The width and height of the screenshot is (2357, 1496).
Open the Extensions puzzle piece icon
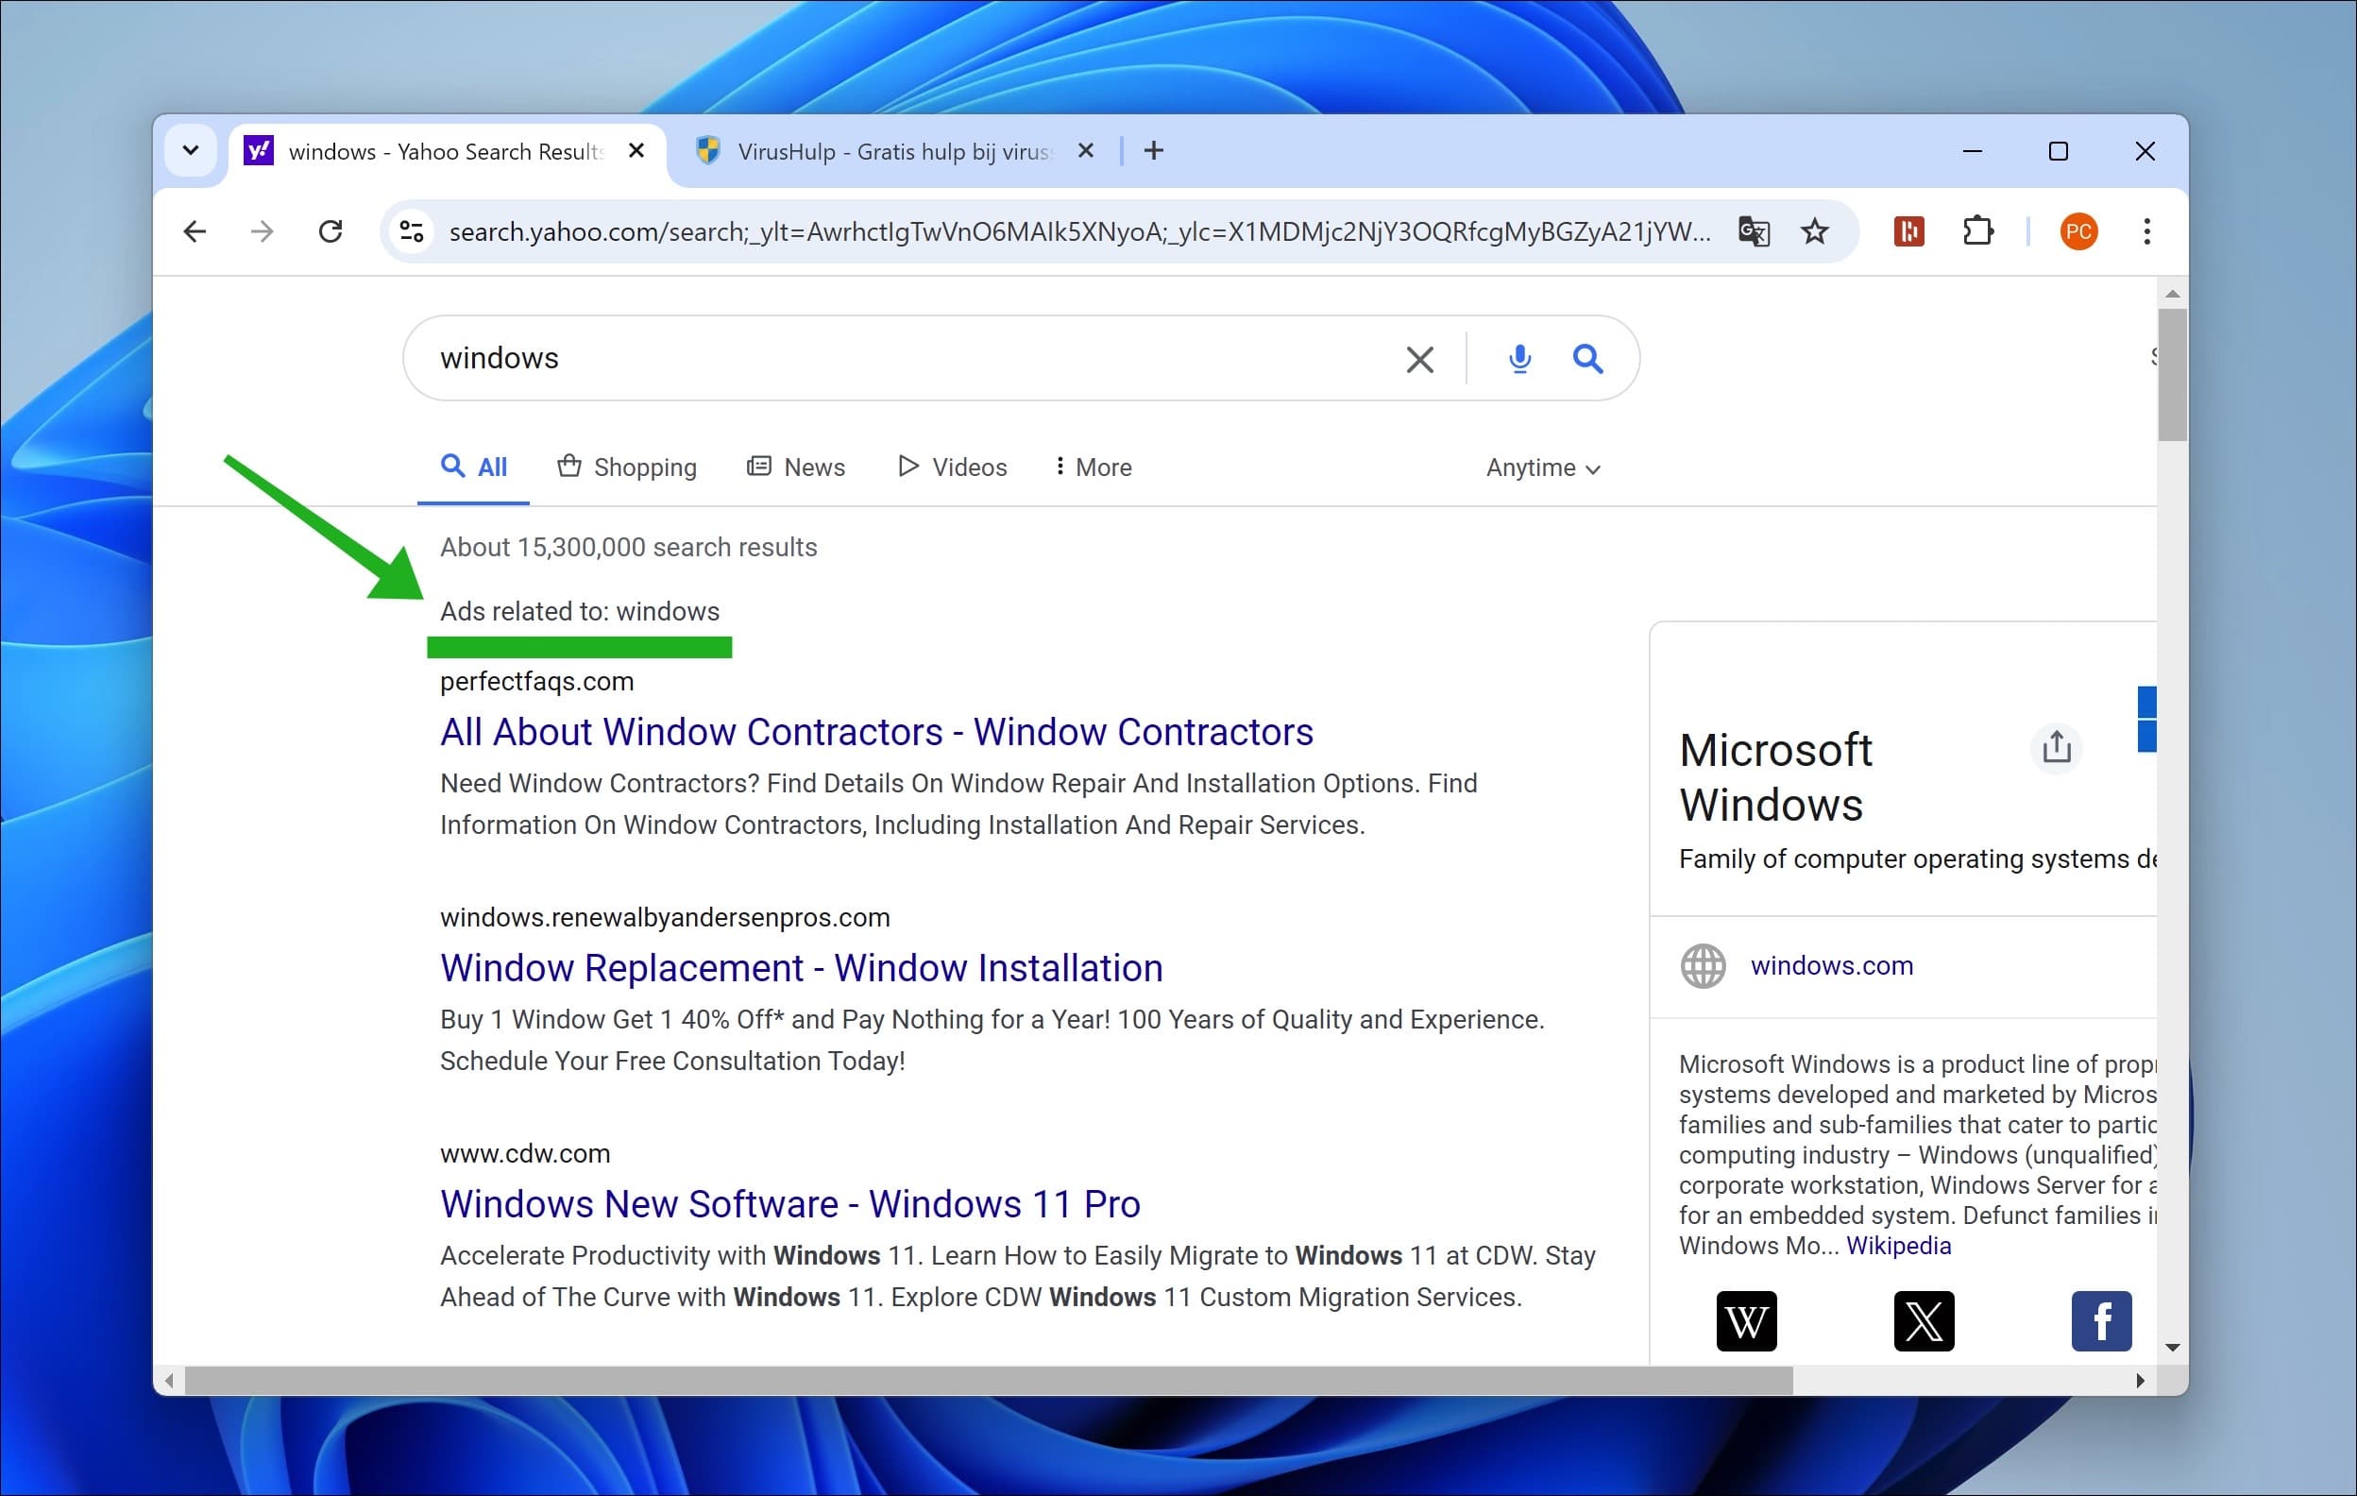click(1977, 232)
